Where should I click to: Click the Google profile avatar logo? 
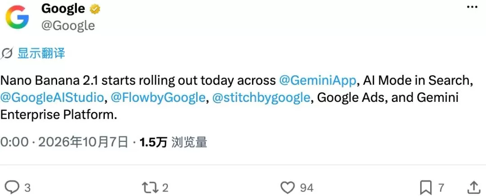(17, 17)
